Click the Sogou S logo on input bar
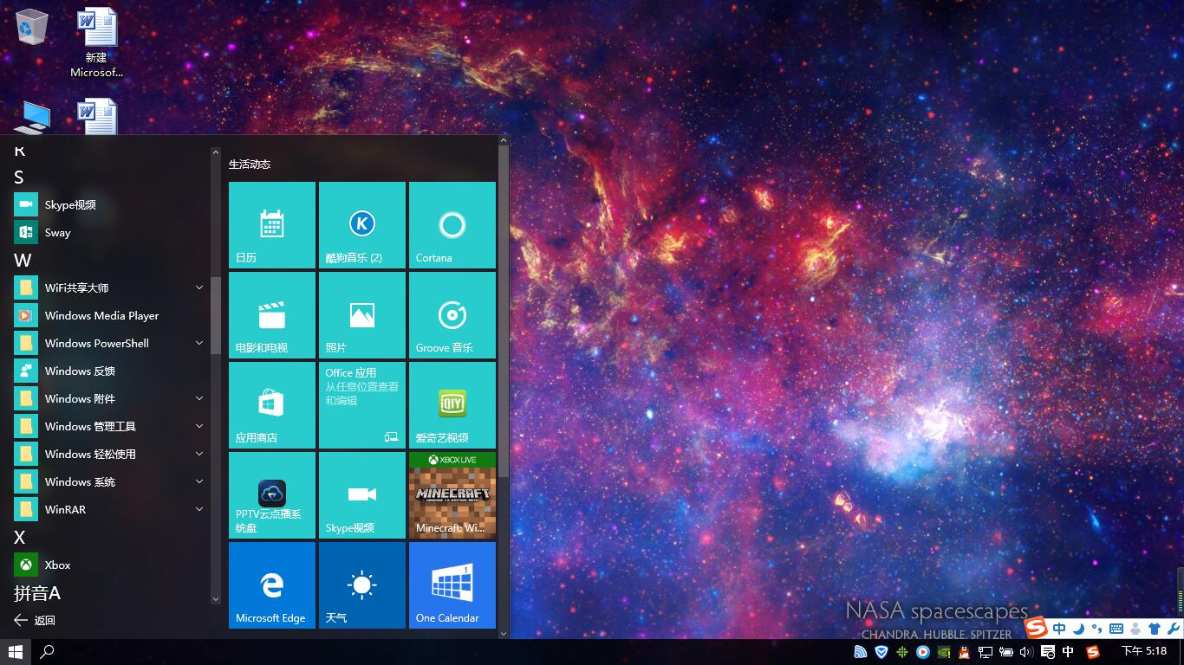1184x665 pixels. tap(1037, 627)
